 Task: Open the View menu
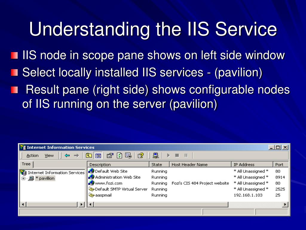pos(49,155)
